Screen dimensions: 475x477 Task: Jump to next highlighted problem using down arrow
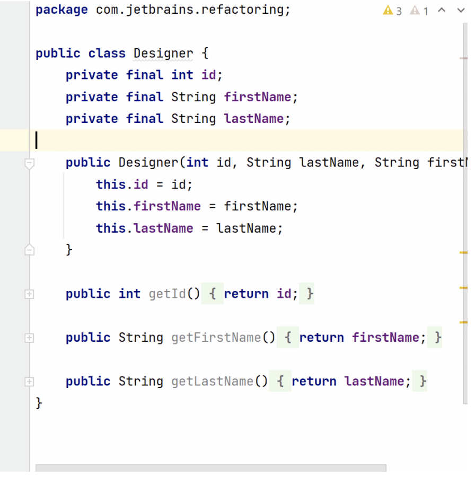(x=460, y=11)
